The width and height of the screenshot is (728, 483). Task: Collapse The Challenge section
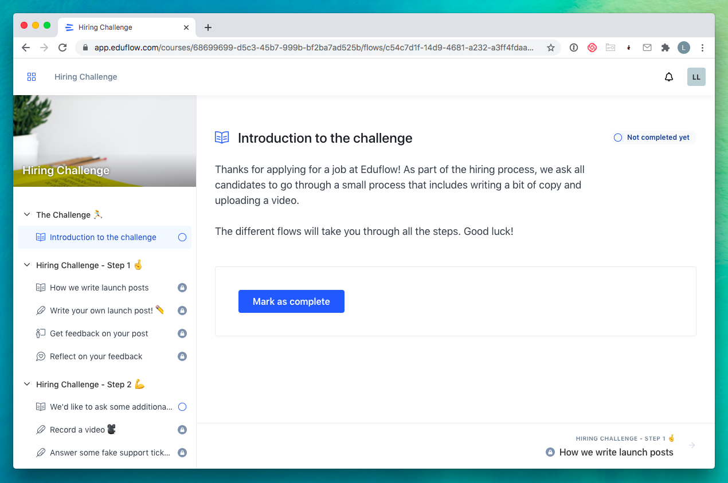point(26,214)
